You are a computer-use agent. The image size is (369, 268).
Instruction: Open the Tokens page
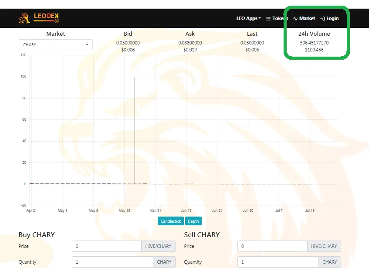[x=277, y=18]
